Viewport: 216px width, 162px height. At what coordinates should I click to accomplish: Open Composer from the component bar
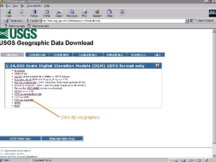coord(206,160)
